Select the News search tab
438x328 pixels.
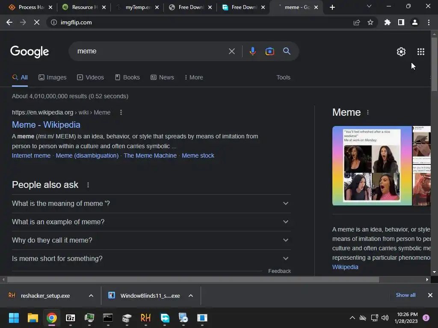point(162,77)
